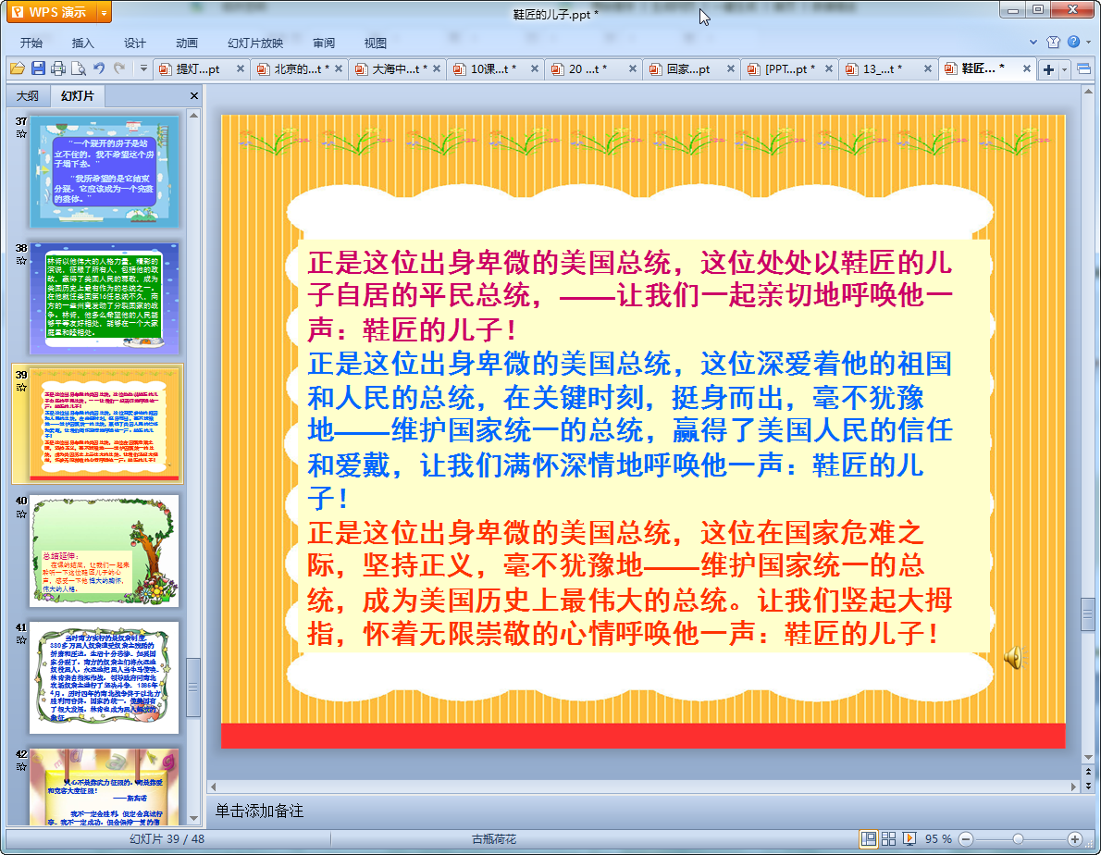Close the slide thumbnail pane
The image size is (1101, 855).
tap(193, 95)
